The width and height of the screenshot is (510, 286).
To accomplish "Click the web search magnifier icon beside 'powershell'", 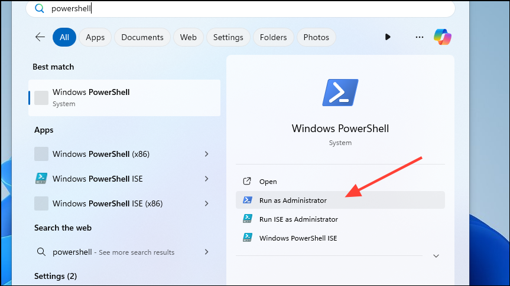I will click(41, 252).
